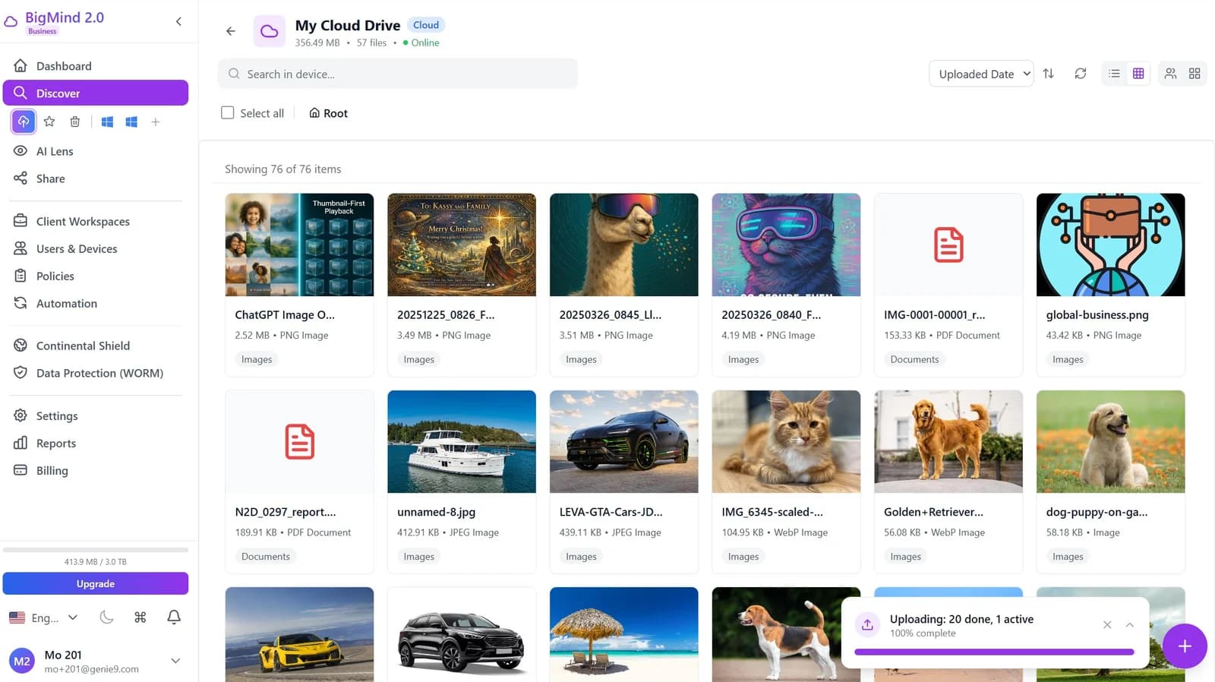Click the purple floating plus button

1184,646
